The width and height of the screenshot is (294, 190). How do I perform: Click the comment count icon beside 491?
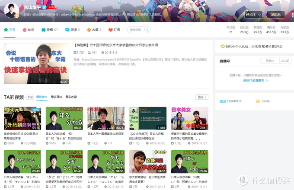[89, 53]
